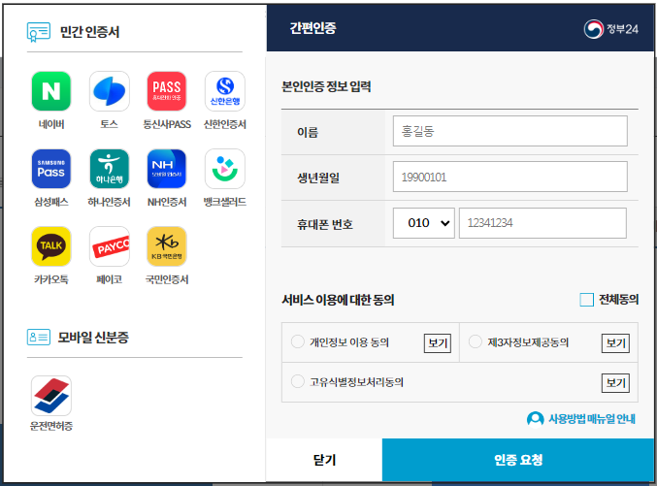Focus the 이름 name input field
This screenshot has height=486, width=657.
pos(509,131)
